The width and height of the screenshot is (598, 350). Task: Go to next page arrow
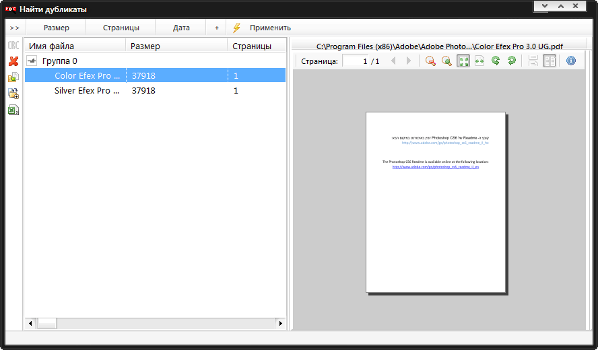point(409,61)
